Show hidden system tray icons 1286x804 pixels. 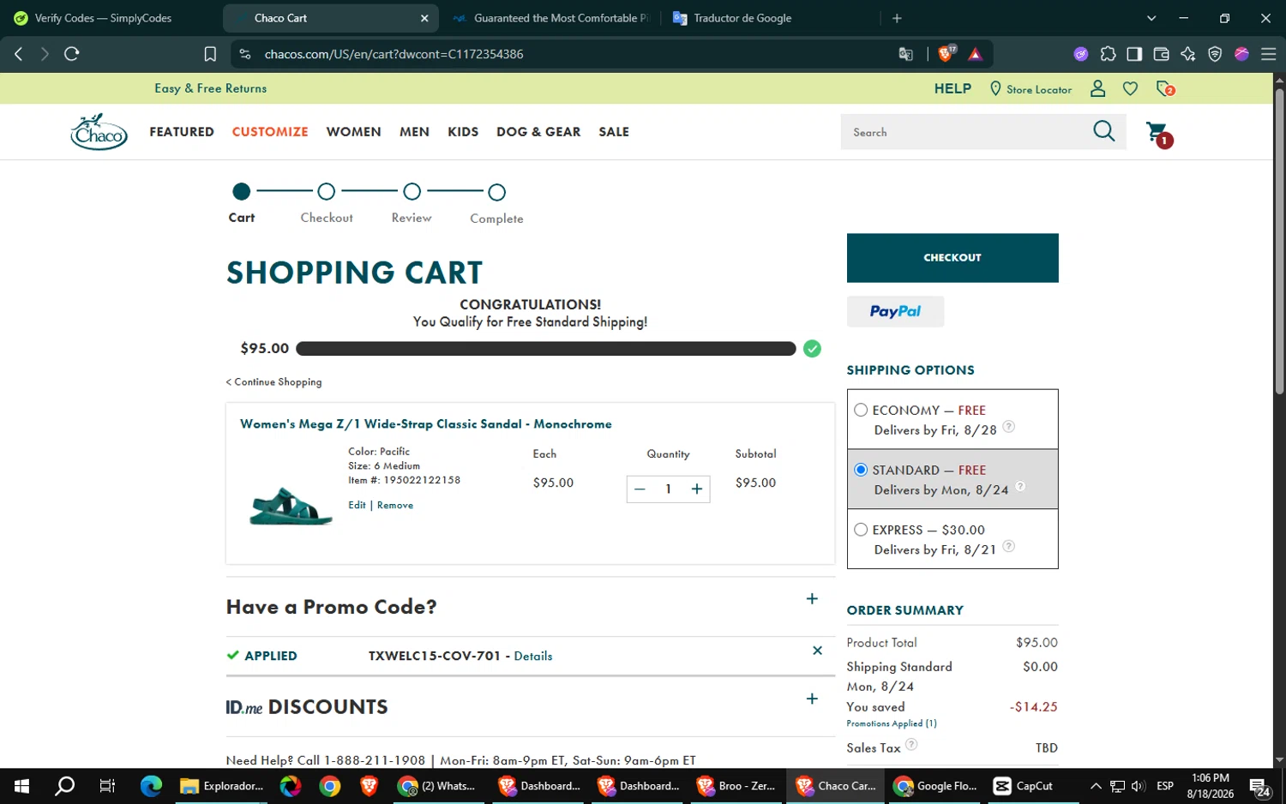tap(1096, 786)
